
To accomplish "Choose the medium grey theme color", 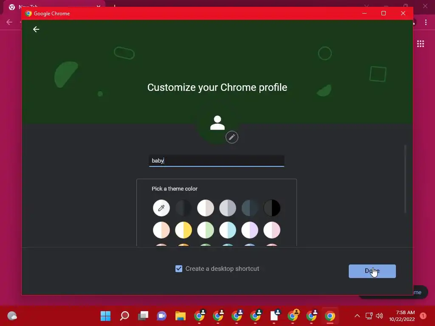I will (x=228, y=208).
